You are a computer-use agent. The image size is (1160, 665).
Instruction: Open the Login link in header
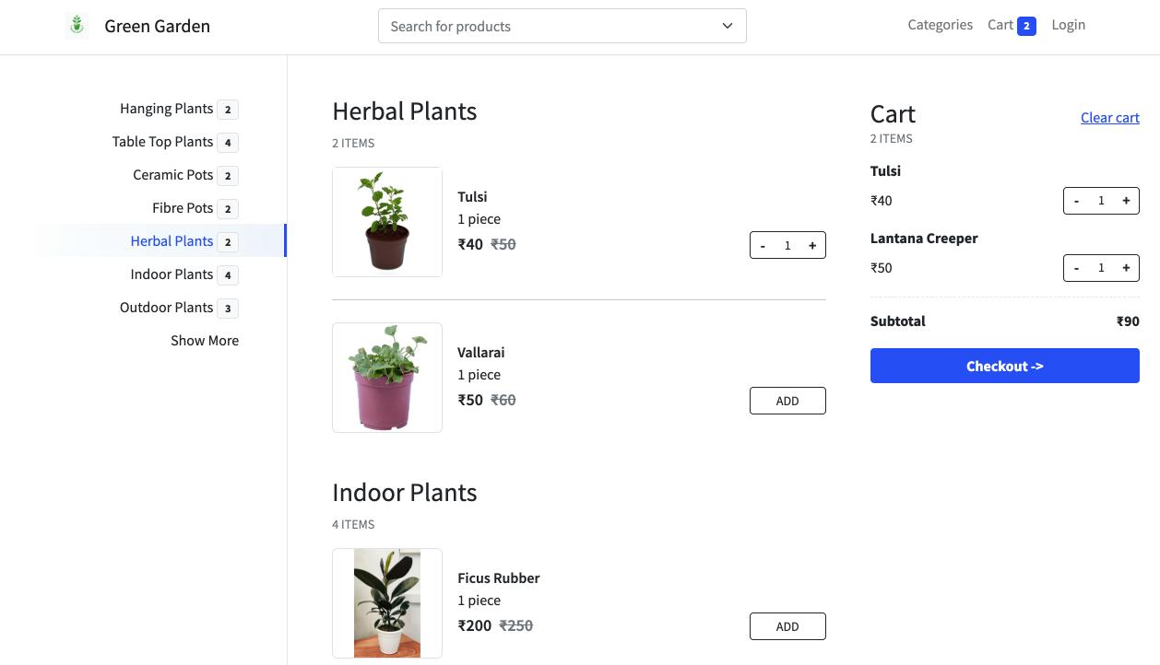click(x=1068, y=25)
